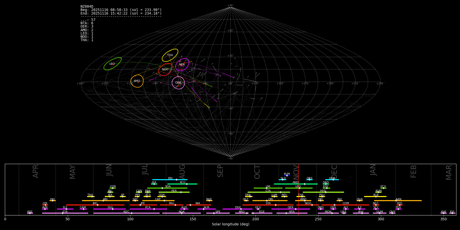Click the 'Solar longitude (deg)' axis title
The width and height of the screenshot is (460, 230).
pyautogui.click(x=231, y=224)
